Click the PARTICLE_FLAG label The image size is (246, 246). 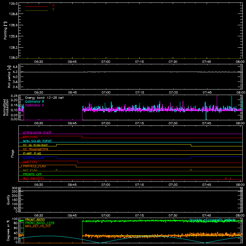pos(34,166)
